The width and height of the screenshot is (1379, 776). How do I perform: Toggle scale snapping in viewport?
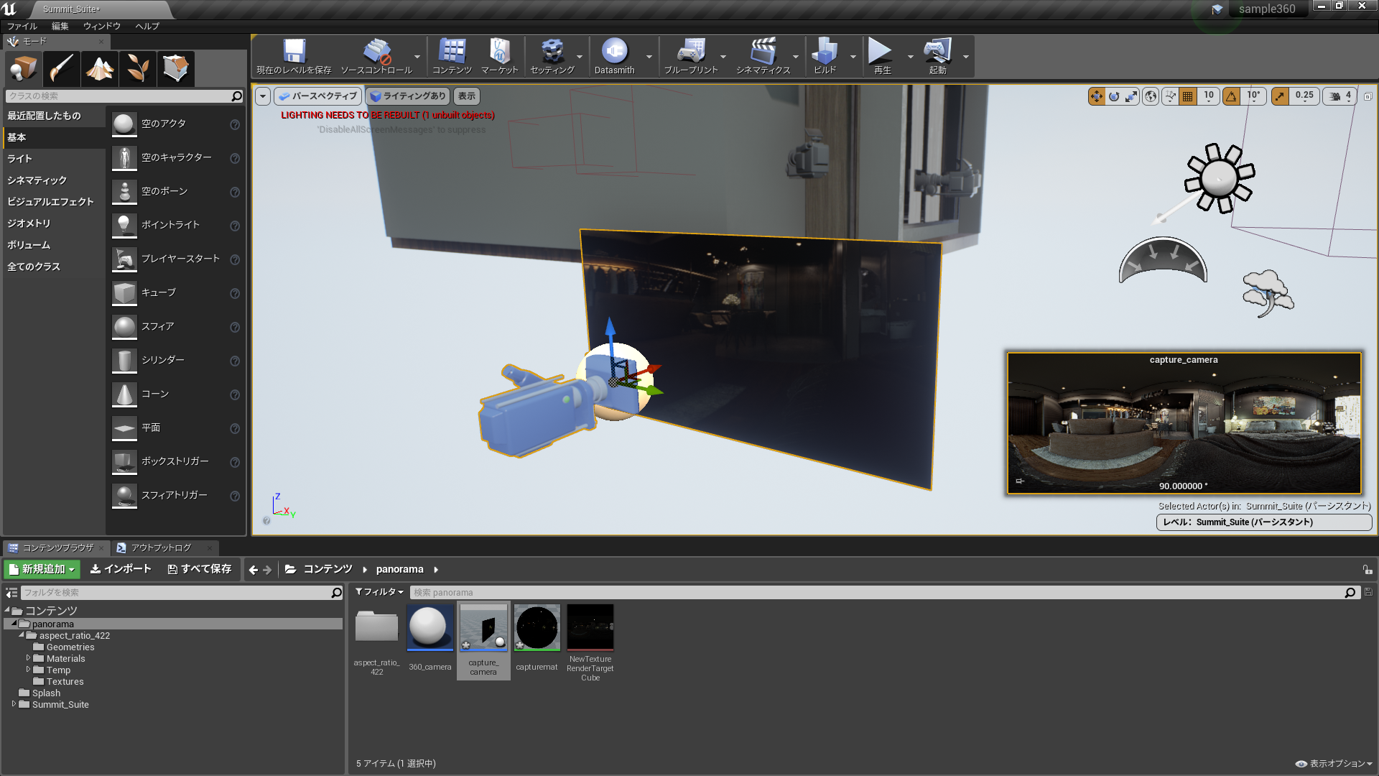click(x=1280, y=96)
